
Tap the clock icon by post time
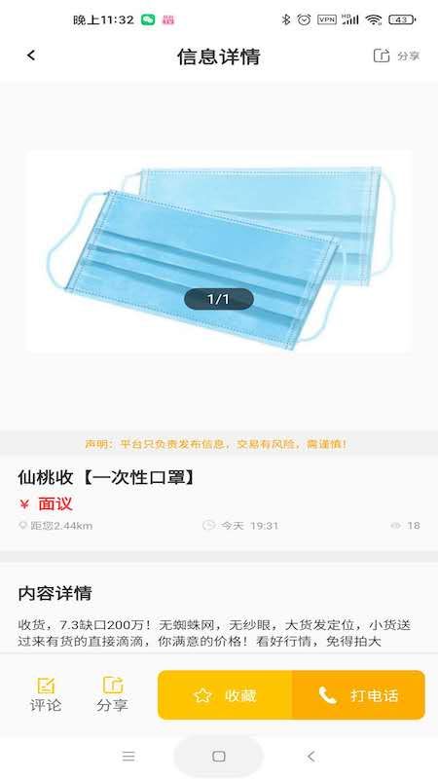tap(209, 525)
